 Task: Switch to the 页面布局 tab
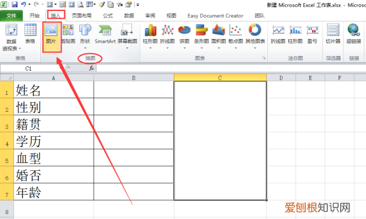(x=82, y=16)
